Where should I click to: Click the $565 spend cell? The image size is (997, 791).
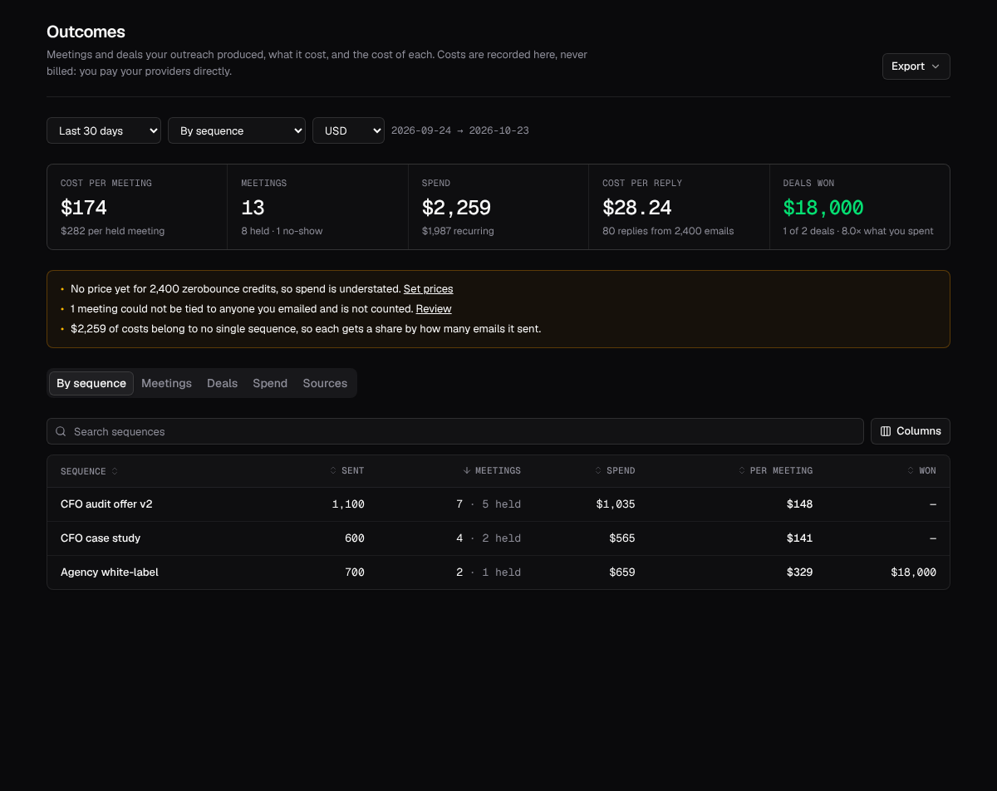pos(621,538)
